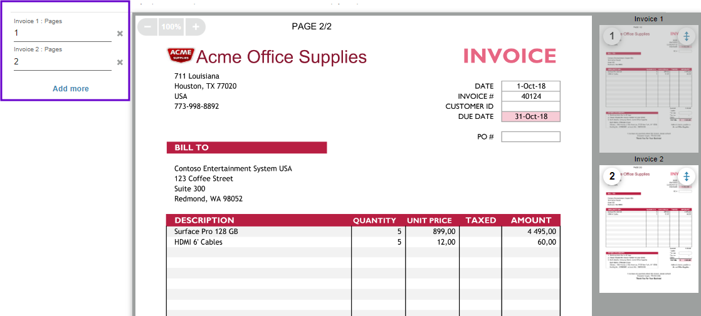Open the Invoice 1 page thumbnail
Viewport: 701px width, 316px height.
pyautogui.click(x=649, y=88)
